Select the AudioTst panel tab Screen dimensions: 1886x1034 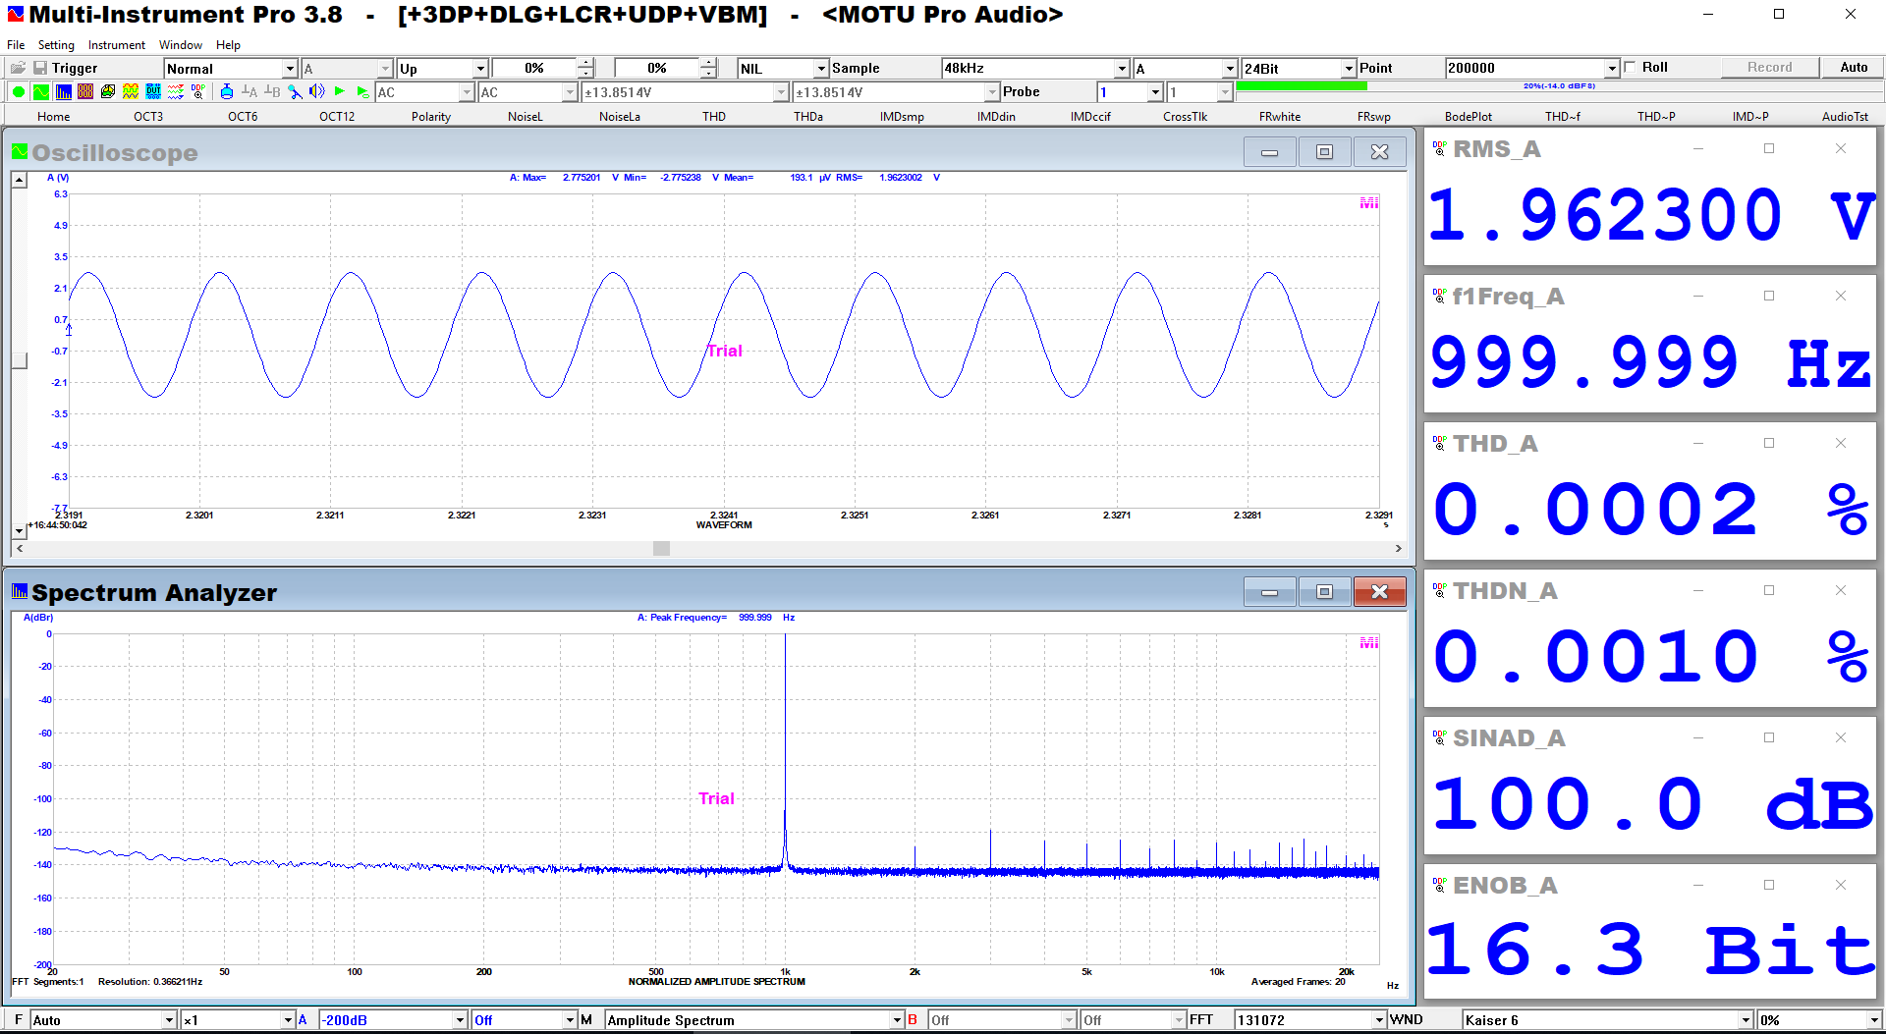(1845, 116)
